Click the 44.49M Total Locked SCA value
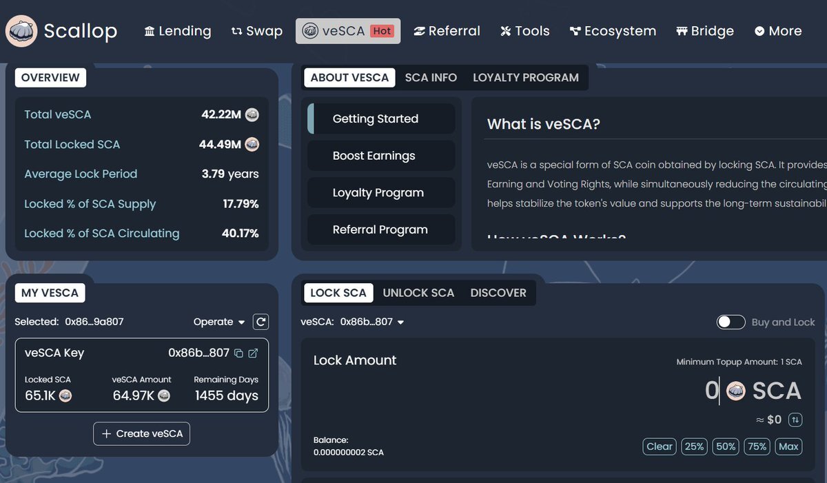 click(x=221, y=144)
